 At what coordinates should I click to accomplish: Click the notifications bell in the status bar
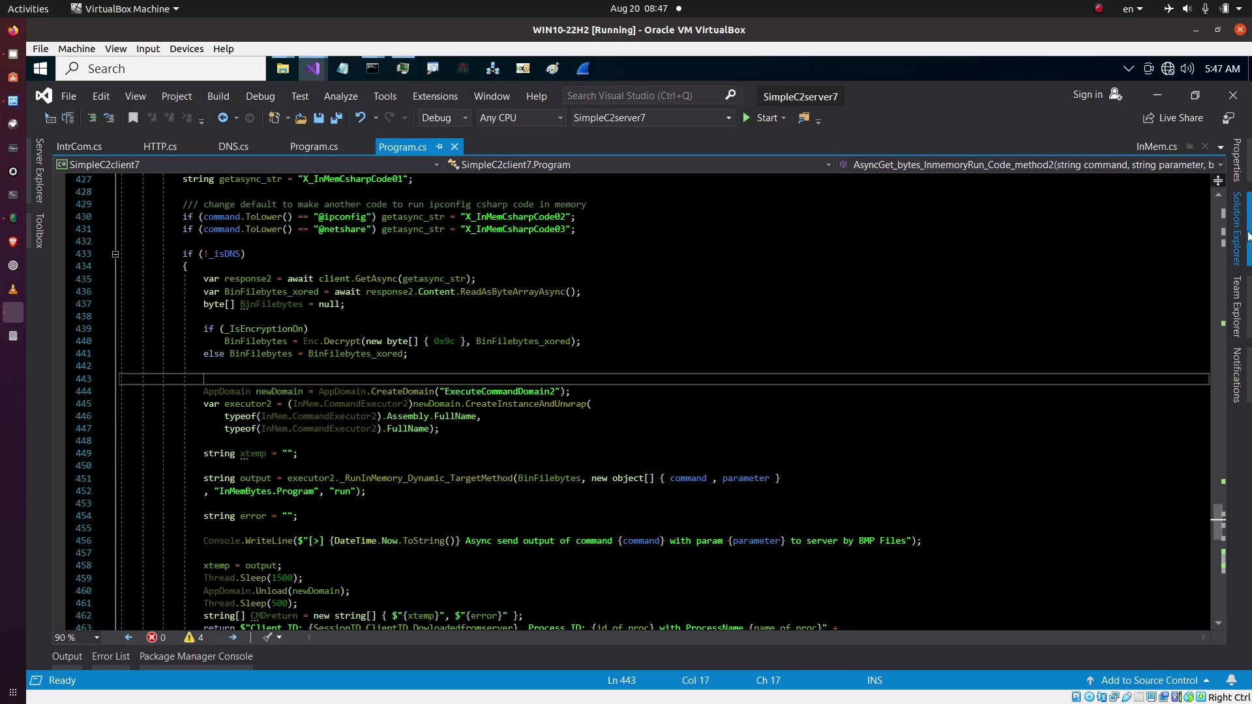click(1231, 680)
